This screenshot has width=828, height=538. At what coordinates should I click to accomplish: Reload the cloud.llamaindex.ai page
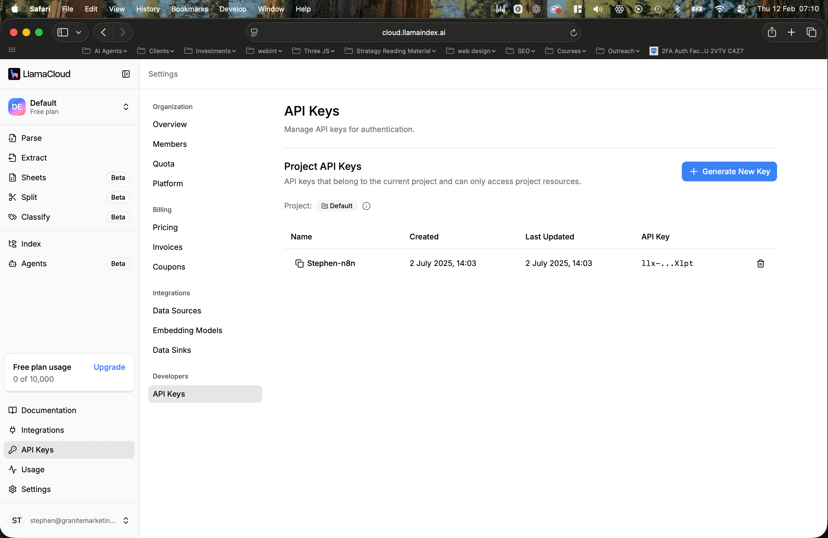coord(573,32)
